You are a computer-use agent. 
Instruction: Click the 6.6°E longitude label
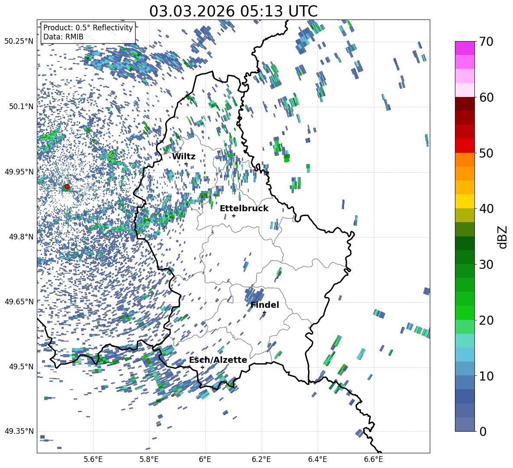point(373,459)
